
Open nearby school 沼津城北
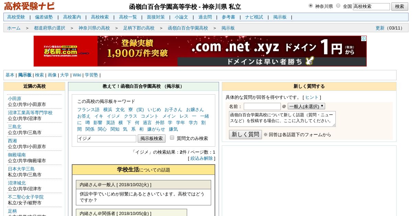(x=17, y=183)
